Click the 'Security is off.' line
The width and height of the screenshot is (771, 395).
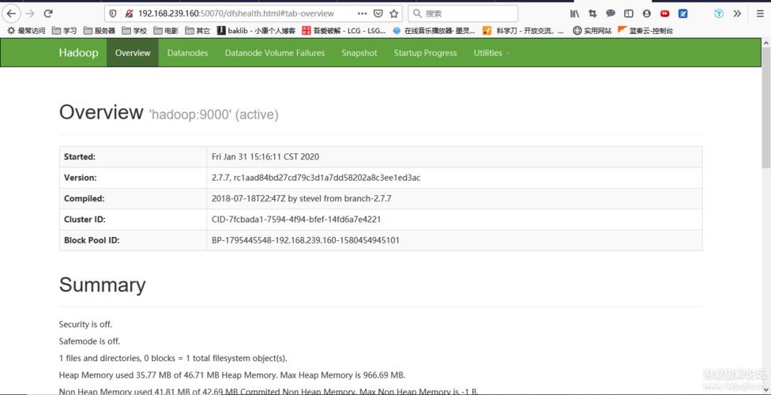coord(85,324)
